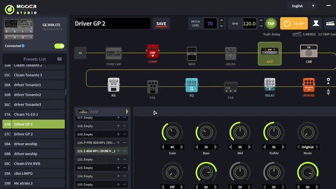The image size is (336, 189).
Task: Expand the AMP module list arrow
Action: [127, 112]
